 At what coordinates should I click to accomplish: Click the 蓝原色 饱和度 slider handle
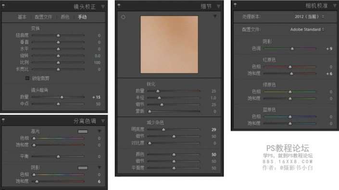pos(290,124)
